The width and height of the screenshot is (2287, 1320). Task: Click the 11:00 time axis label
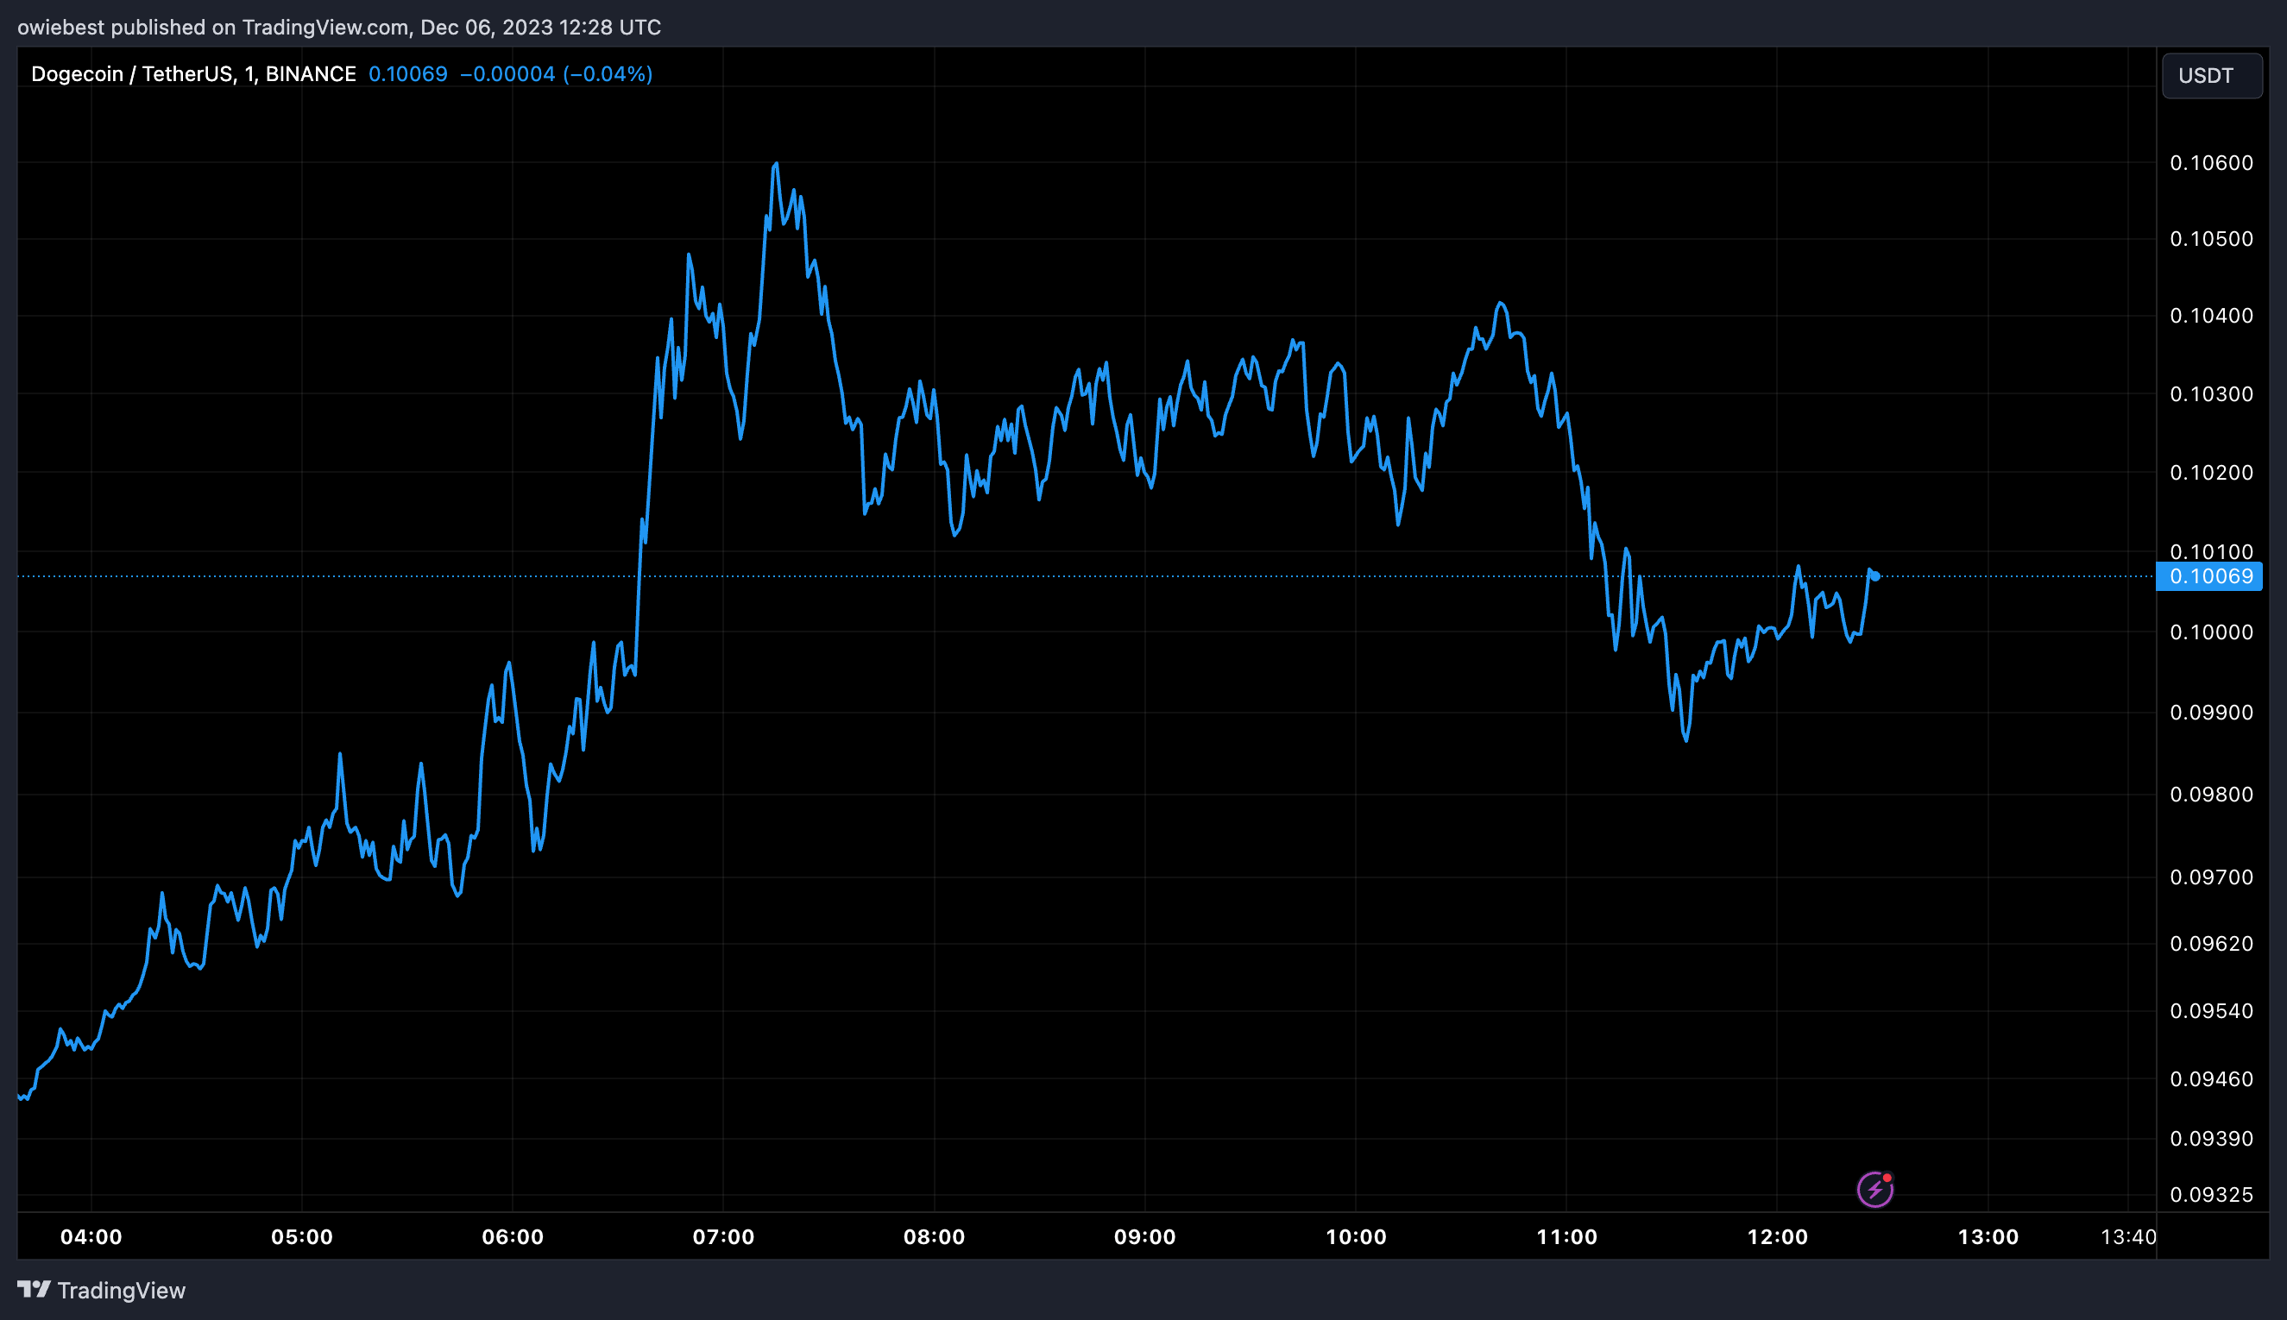point(1566,1236)
